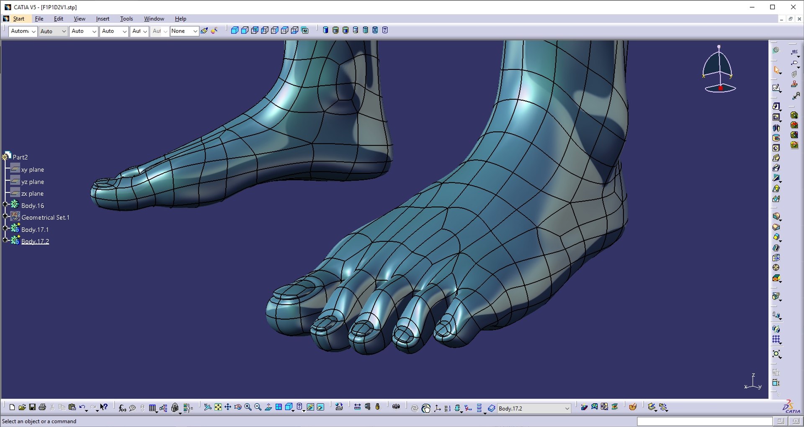Click the power input field at bottom right
The height and width of the screenshot is (427, 804).
pos(705,421)
